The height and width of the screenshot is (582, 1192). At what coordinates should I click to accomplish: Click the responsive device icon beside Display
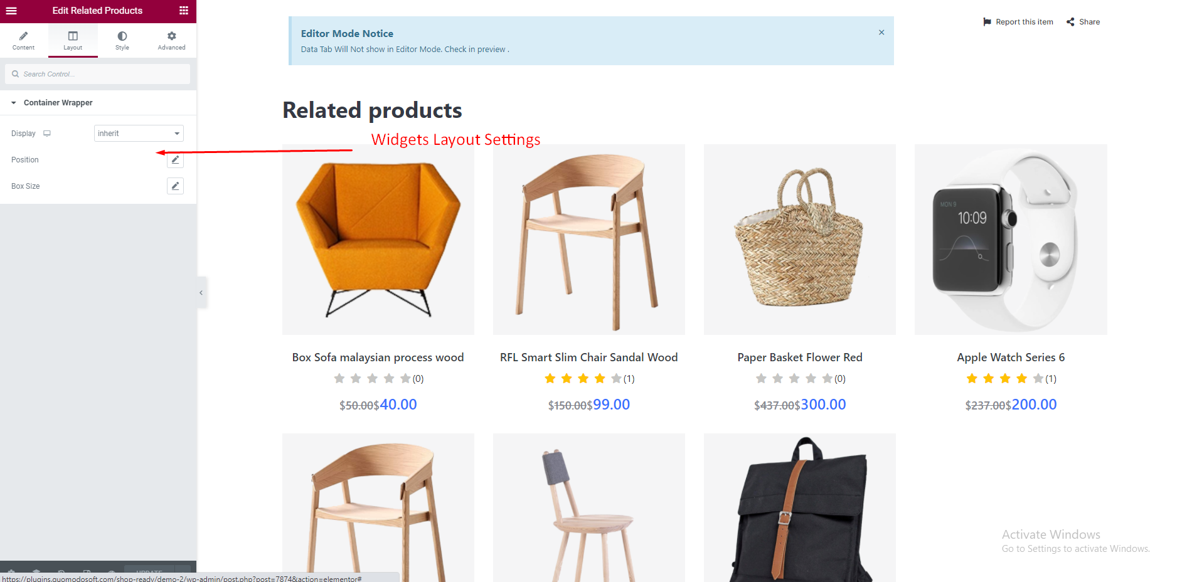click(x=47, y=134)
